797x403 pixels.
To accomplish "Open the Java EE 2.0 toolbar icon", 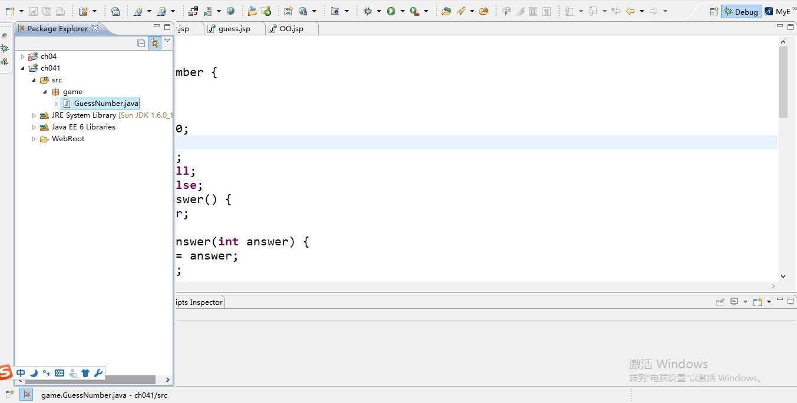I will click(115, 11).
